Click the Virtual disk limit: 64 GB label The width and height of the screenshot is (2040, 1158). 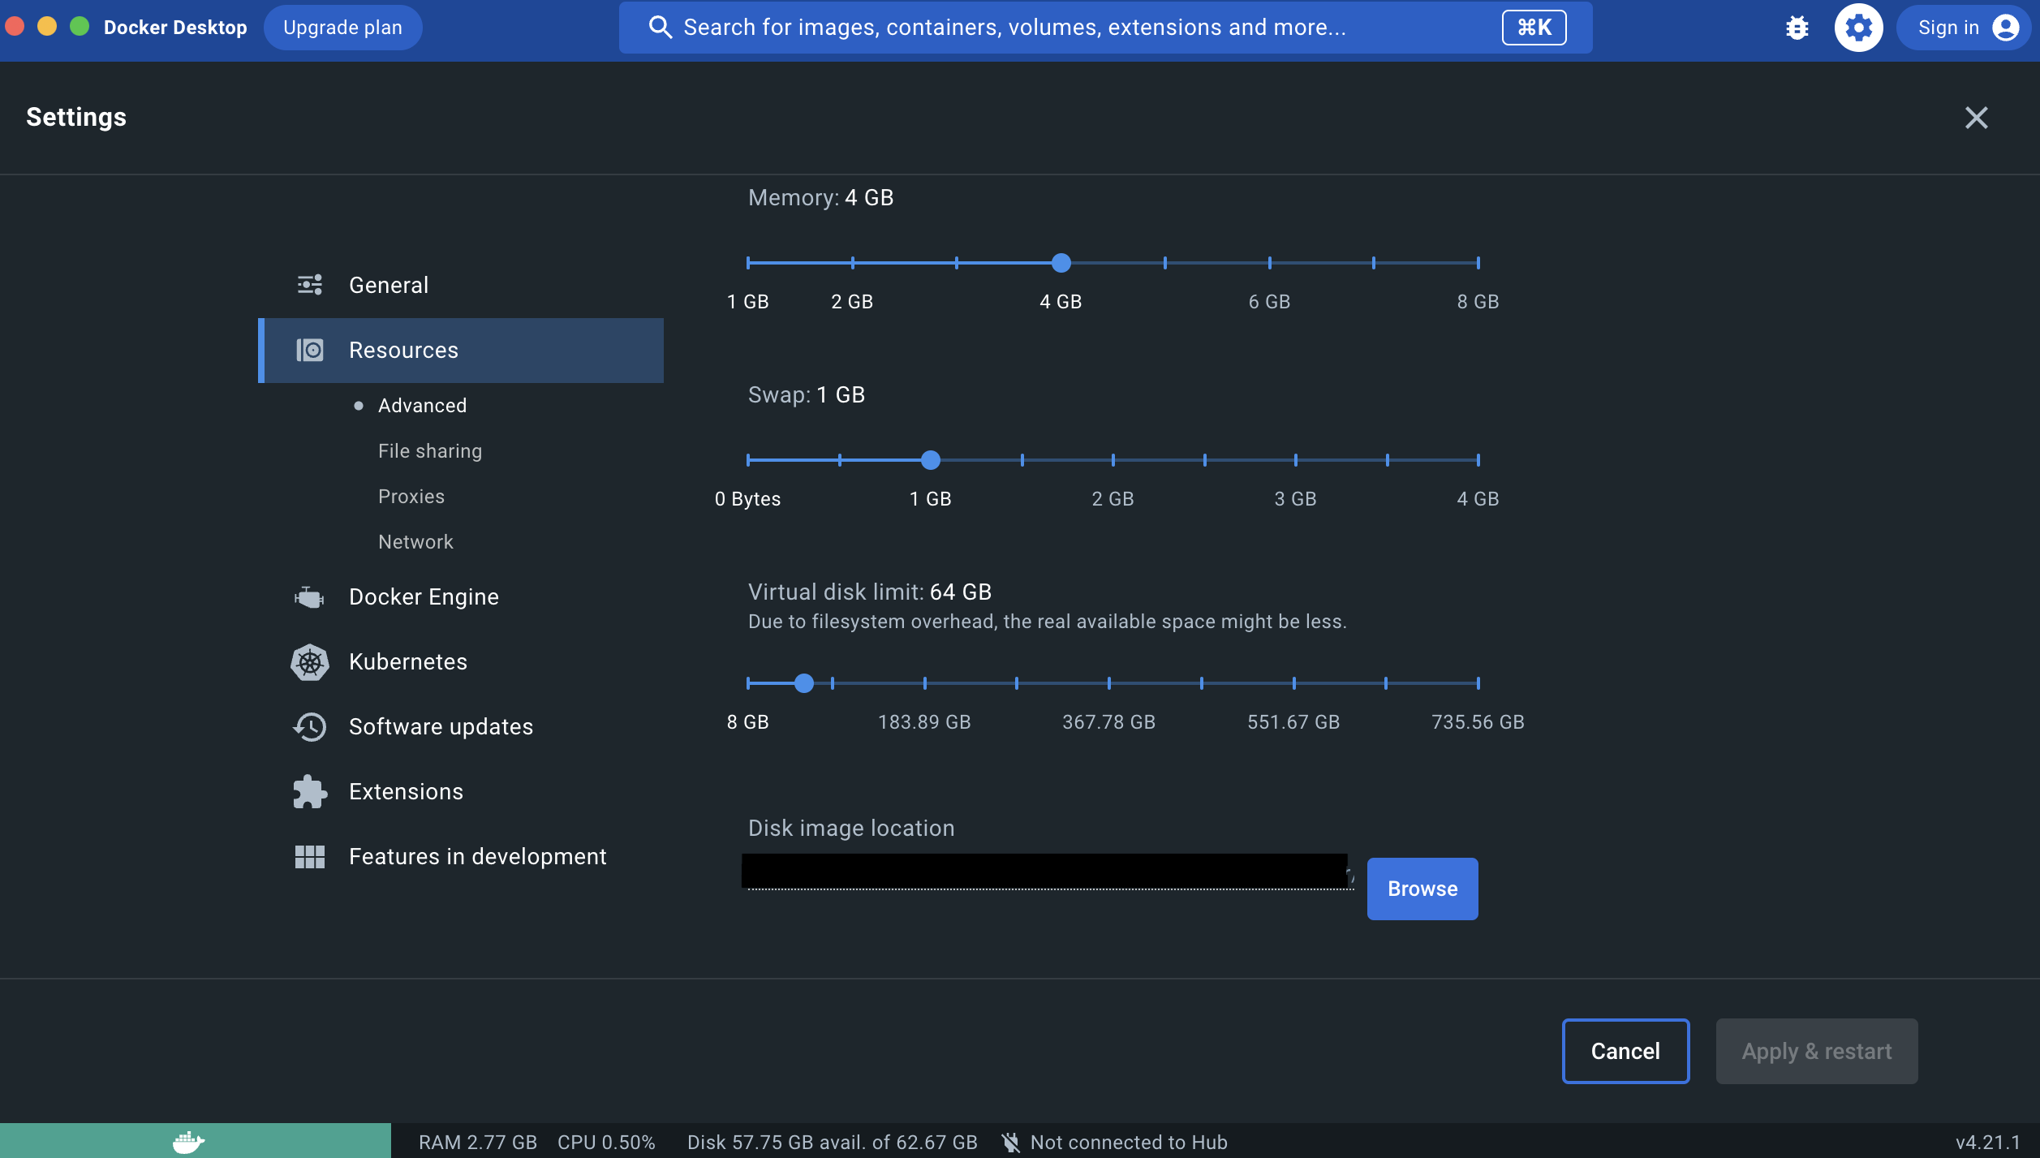(x=870, y=592)
